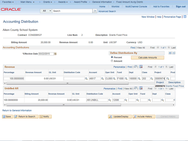The width and height of the screenshot is (188, 141).
Task: Expand the Grants breadcrumb menu
Action: [x=48, y=2]
